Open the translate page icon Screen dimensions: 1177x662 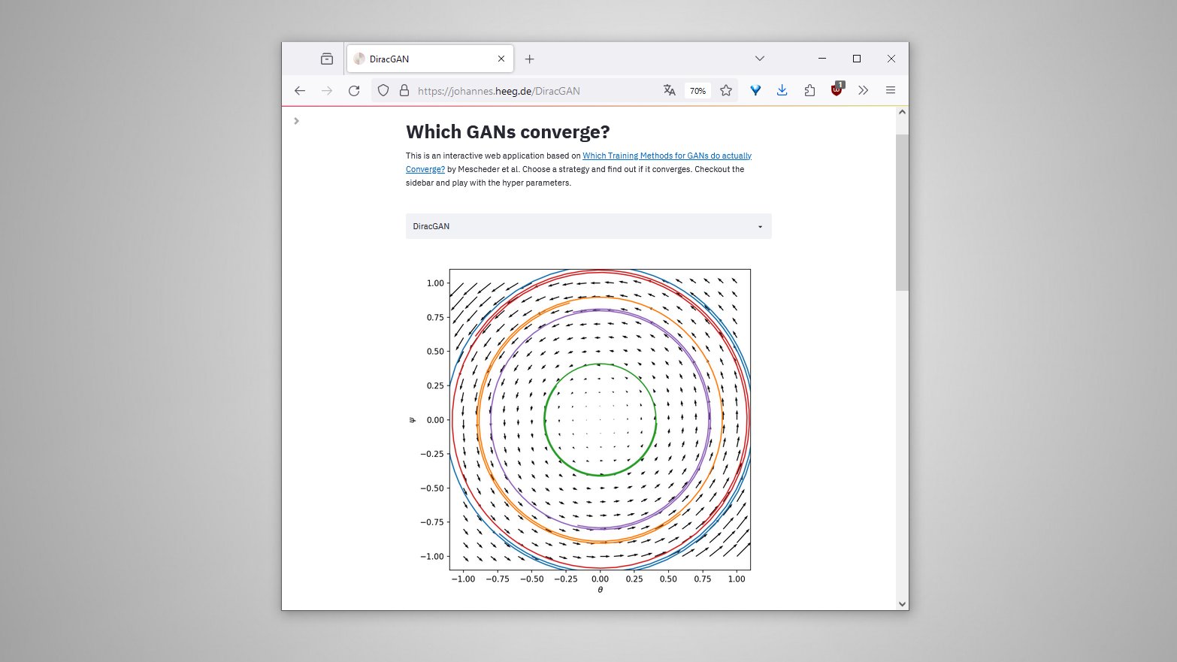(669, 91)
